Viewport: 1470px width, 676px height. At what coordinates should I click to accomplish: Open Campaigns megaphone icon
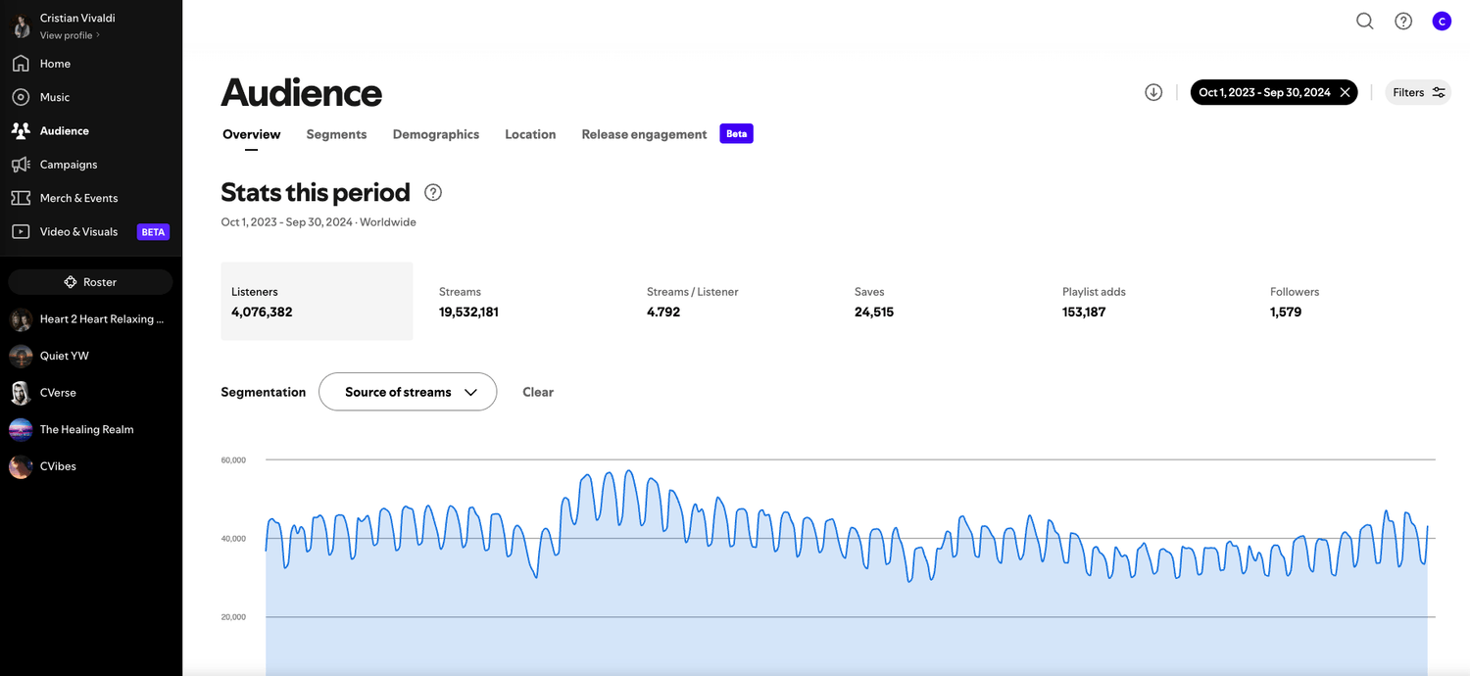click(21, 165)
